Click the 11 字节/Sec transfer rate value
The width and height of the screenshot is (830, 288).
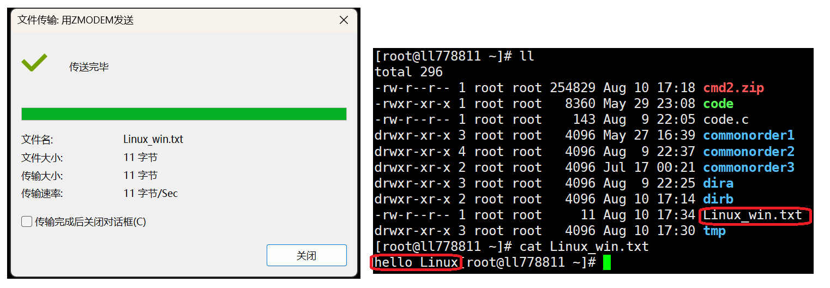tap(151, 194)
